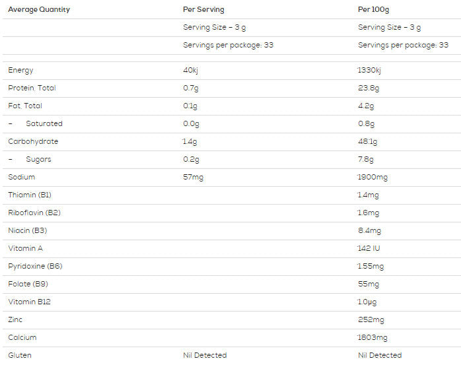Click the Per Serving column header
Image resolution: width=461 pixels, height=367 pixels.
tap(203, 10)
